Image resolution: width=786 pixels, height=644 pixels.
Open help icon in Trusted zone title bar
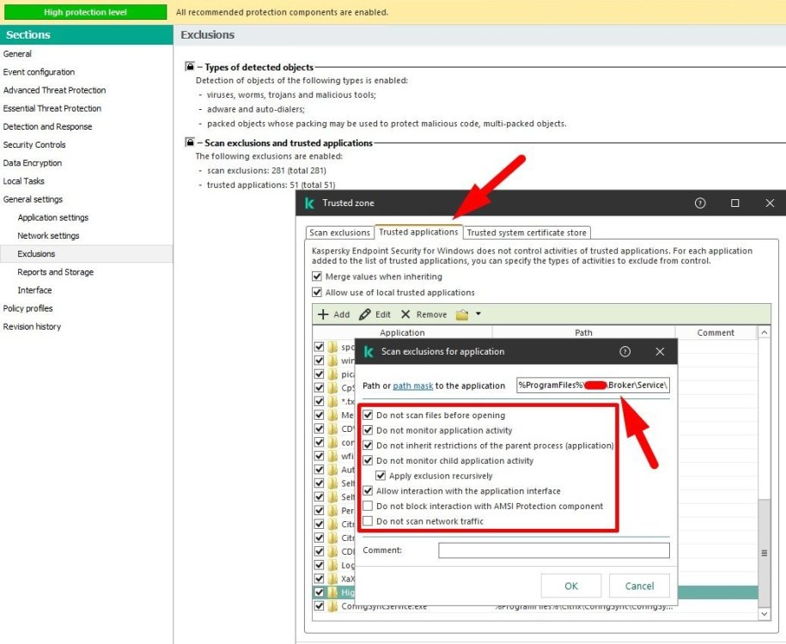[700, 203]
